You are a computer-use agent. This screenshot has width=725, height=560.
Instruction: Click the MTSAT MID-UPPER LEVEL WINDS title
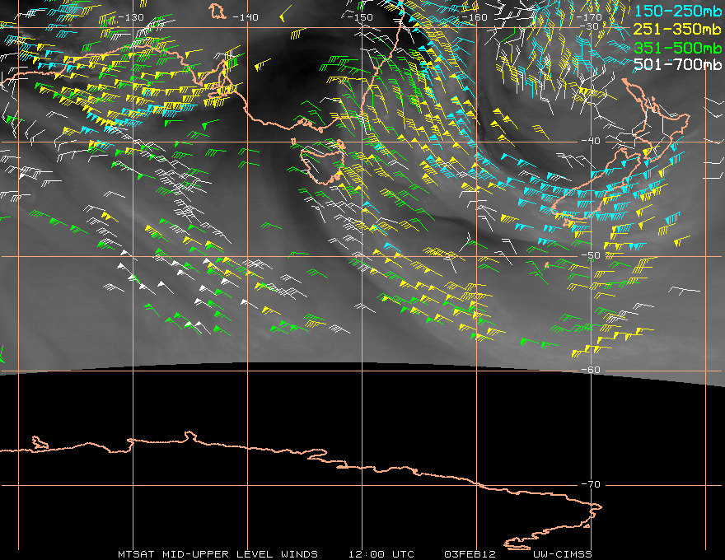[217, 554]
